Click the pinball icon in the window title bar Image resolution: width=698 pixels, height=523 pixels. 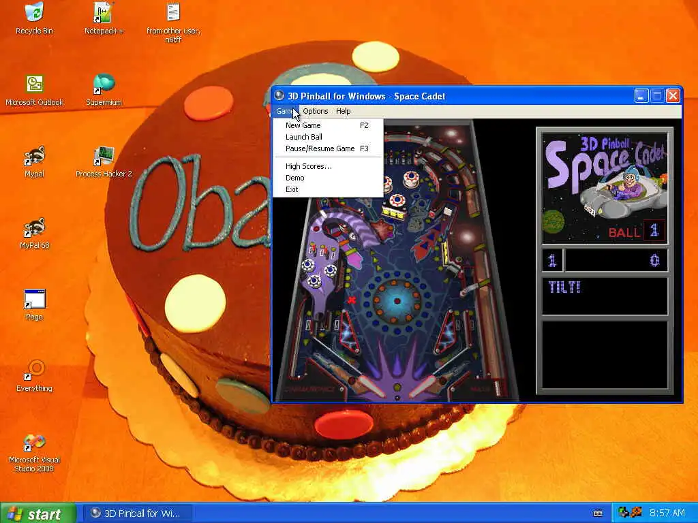pyautogui.click(x=279, y=95)
